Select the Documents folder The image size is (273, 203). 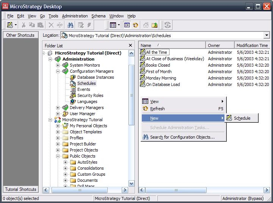(88, 180)
